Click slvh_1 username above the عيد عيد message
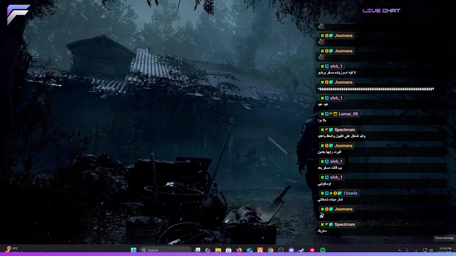Screen dimensions: 456x256 click(x=336, y=98)
